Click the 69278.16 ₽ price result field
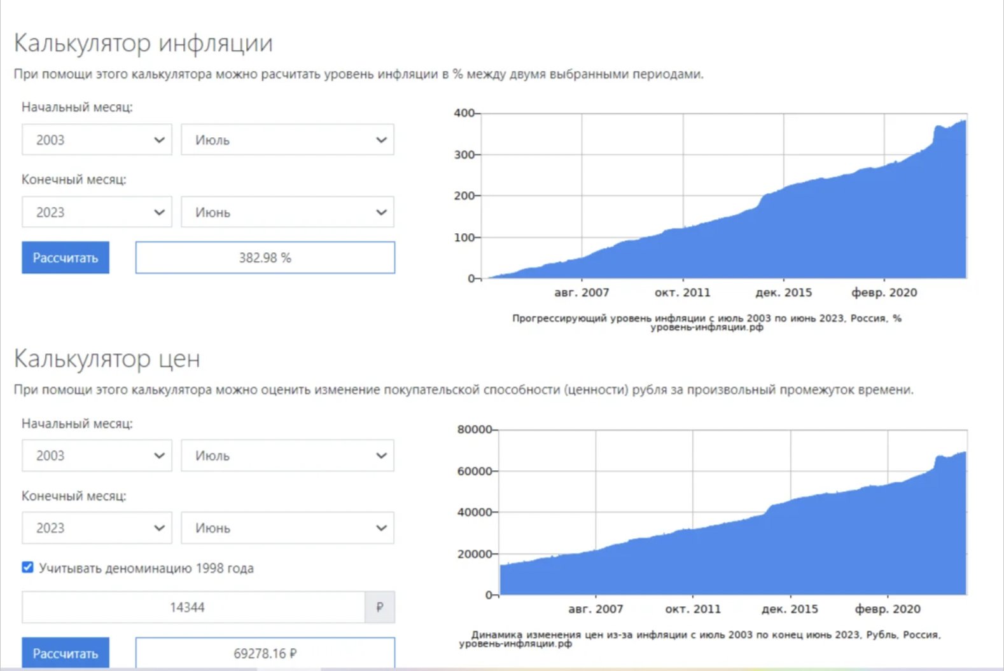1004x671 pixels. tap(265, 653)
